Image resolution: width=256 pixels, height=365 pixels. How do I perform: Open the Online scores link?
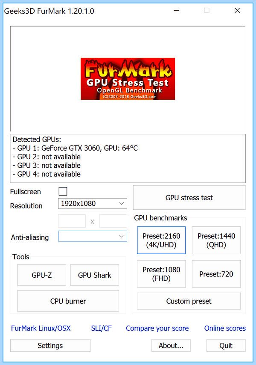225,328
